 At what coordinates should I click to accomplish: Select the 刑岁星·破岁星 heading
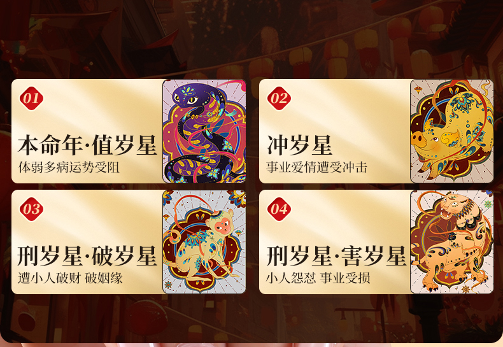tap(87, 256)
